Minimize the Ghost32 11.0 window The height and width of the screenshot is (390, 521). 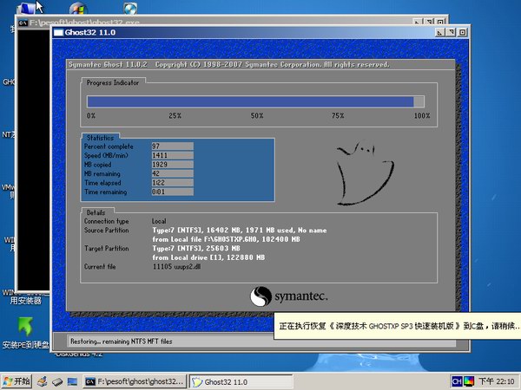pyautogui.click(x=439, y=33)
